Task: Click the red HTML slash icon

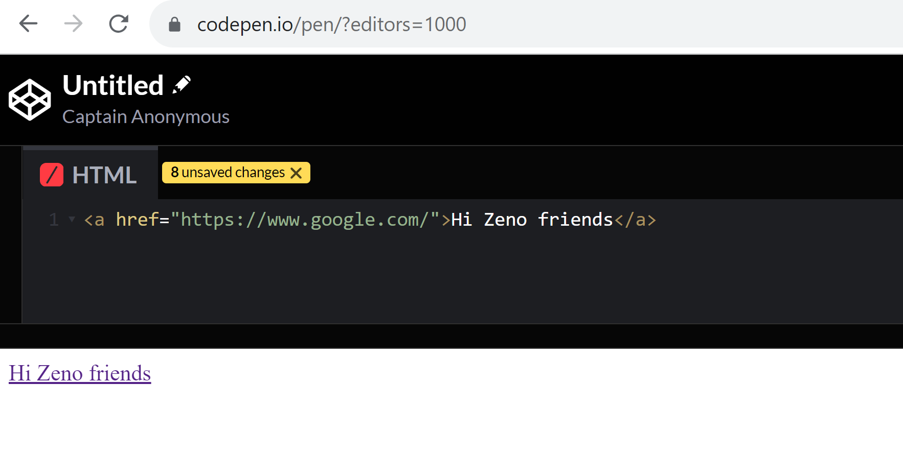Action: pos(52,175)
